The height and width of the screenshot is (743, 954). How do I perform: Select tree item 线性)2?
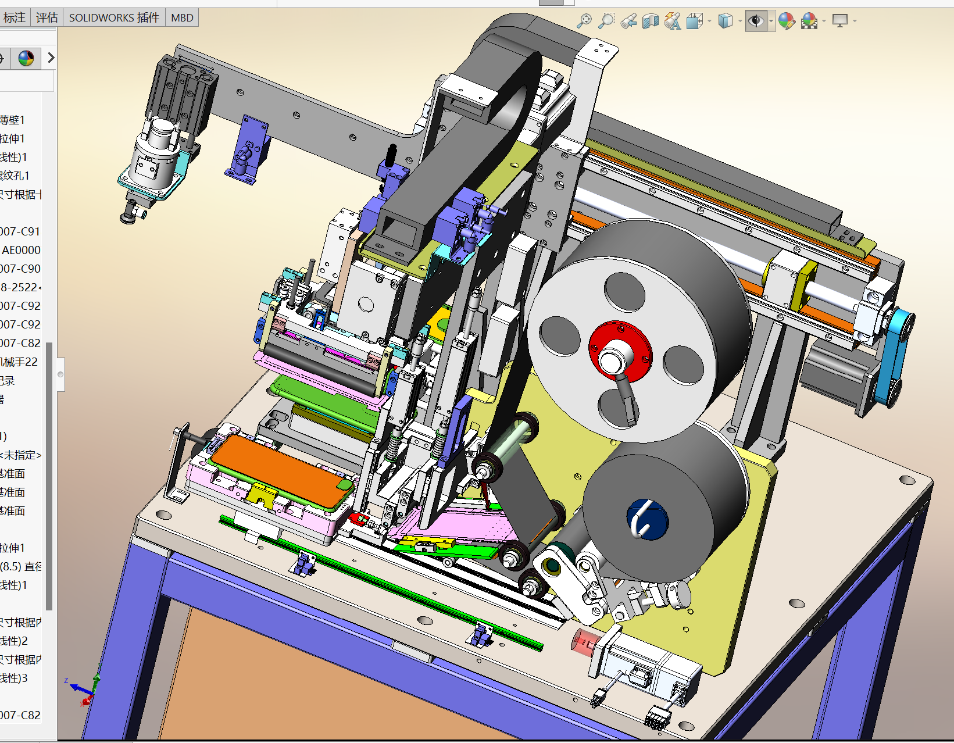click(x=14, y=641)
